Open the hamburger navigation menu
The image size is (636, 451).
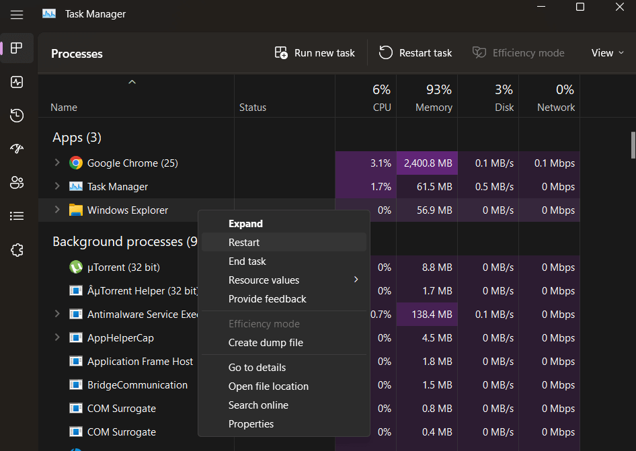click(x=17, y=15)
